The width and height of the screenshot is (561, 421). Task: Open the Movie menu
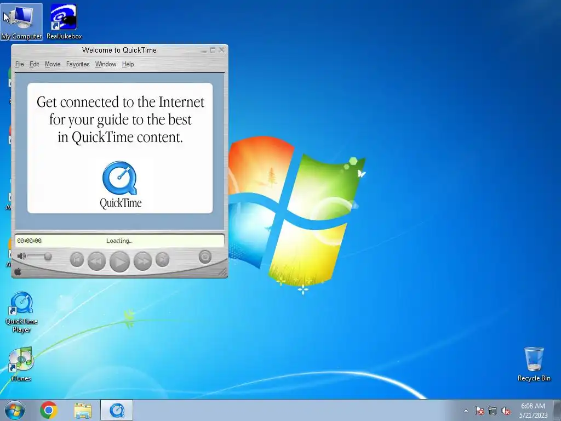point(53,64)
